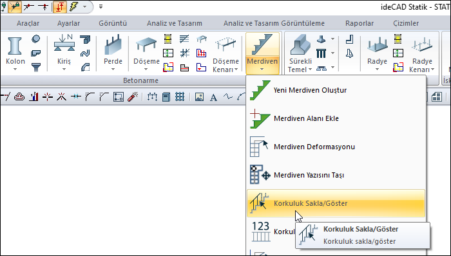This screenshot has height=256, width=451.
Task: Select Merdiven Yazısını Taşı option
Action: pos(336,175)
